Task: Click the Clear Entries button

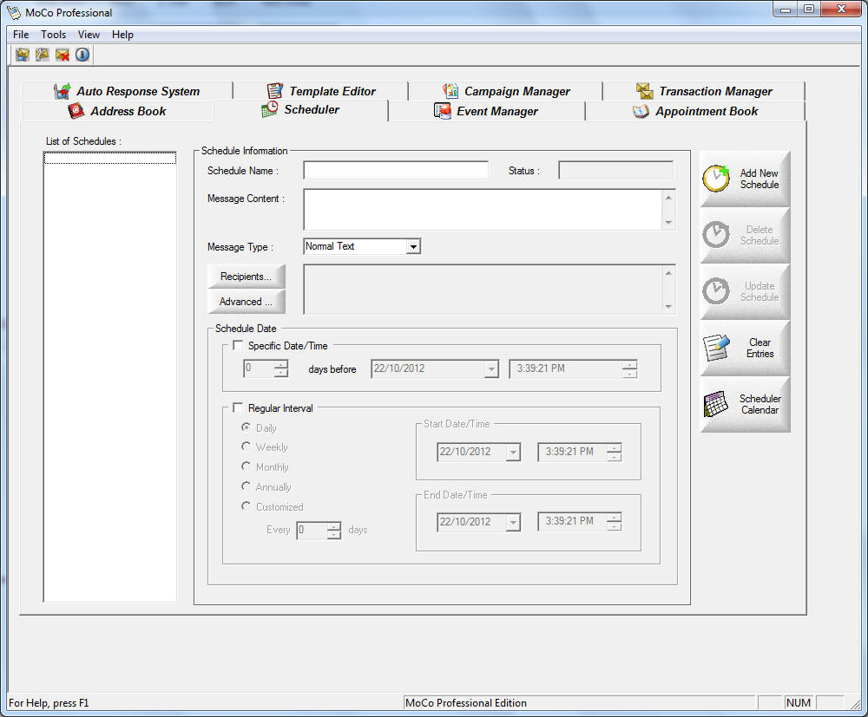Action: [745, 348]
